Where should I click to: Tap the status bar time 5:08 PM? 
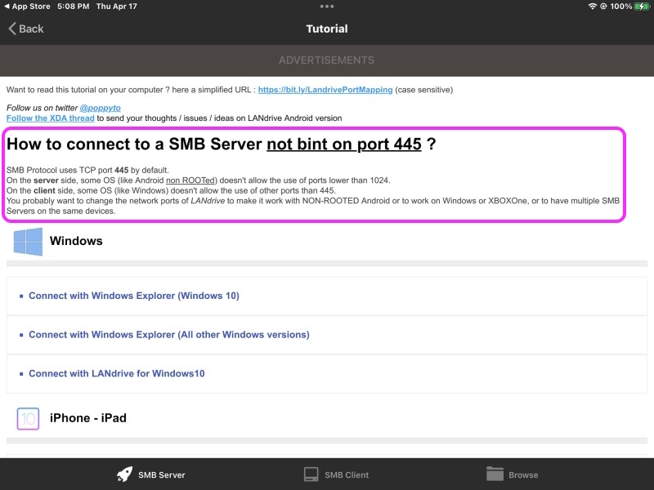coord(74,7)
